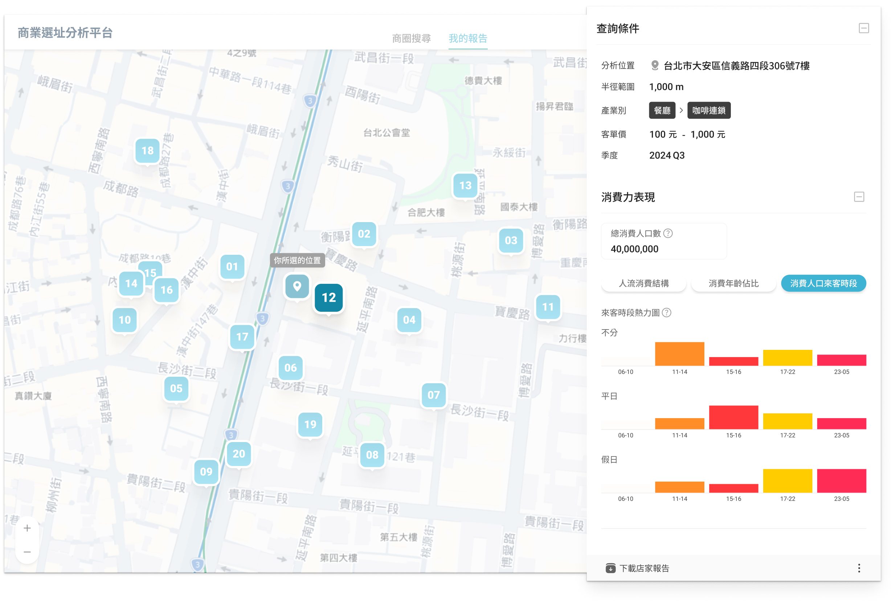
Task: Collapse the 查詢條件 panel
Action: (x=864, y=28)
